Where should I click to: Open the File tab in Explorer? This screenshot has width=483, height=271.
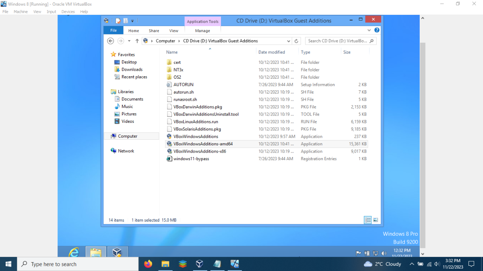[114, 31]
